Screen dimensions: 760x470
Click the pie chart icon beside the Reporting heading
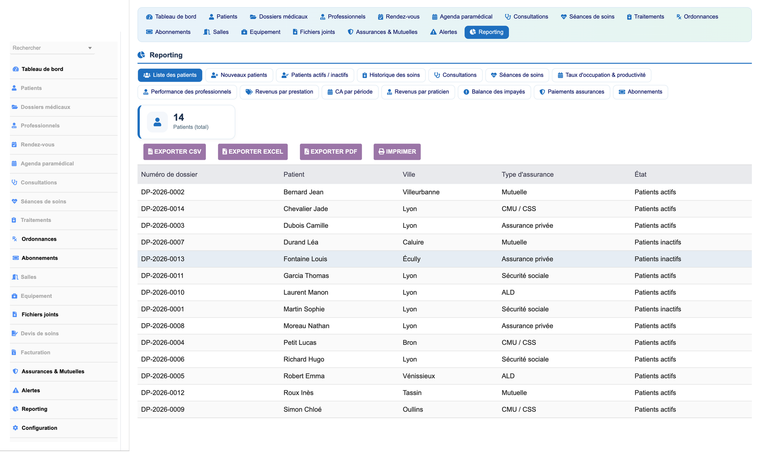coord(141,55)
